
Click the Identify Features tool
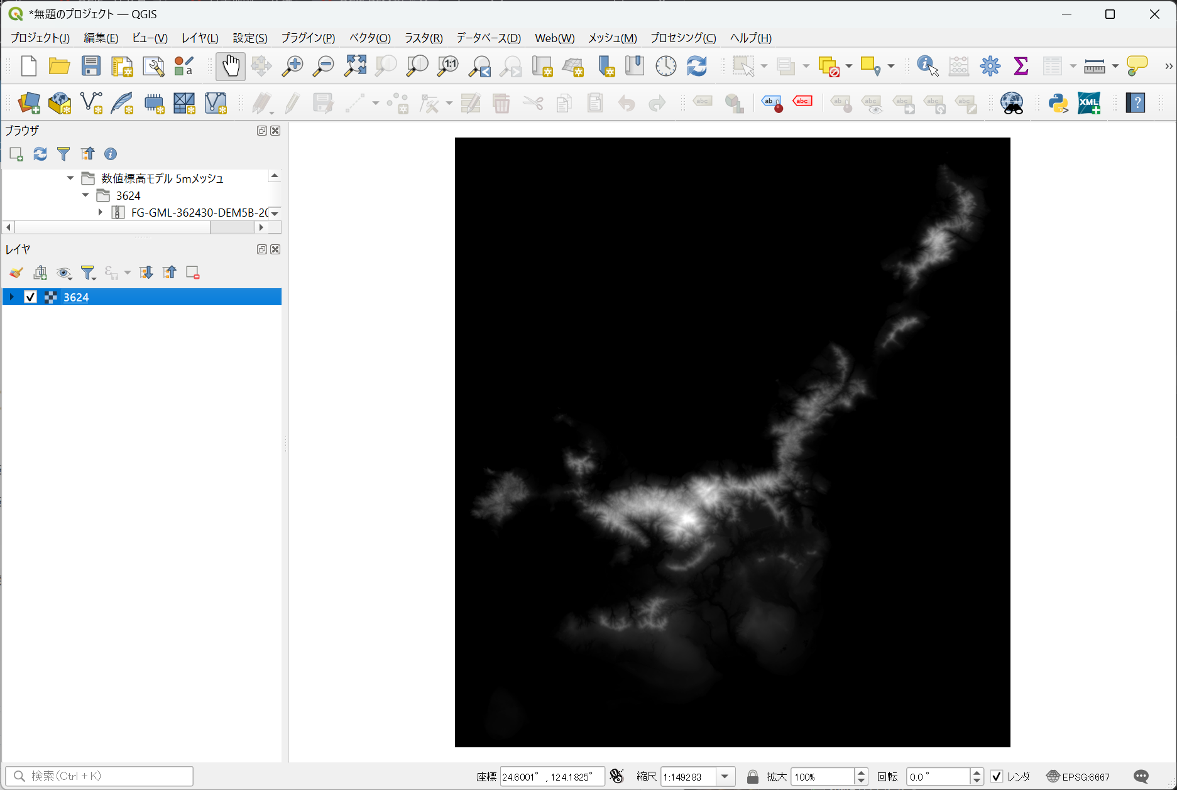927,67
